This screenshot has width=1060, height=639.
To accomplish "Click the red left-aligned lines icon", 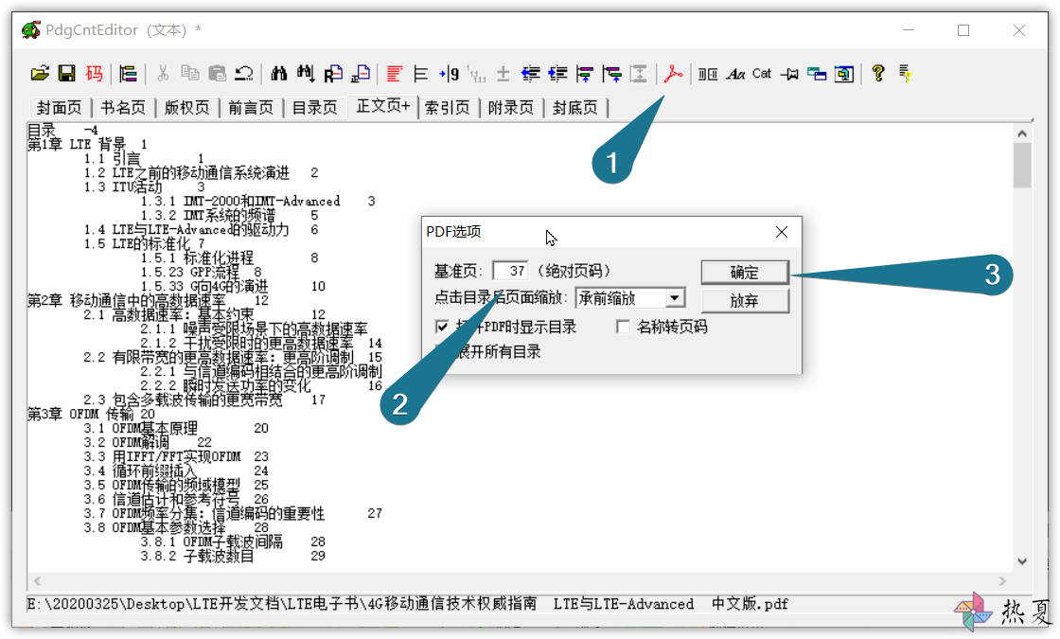I will point(395,73).
